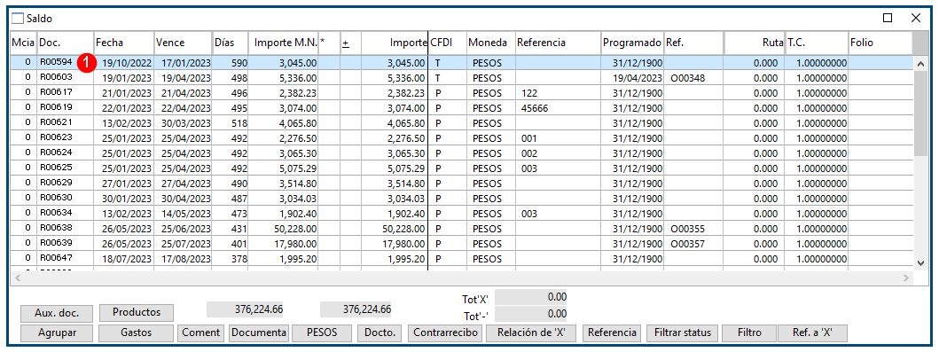
Task: Select document R00594 row
Action: tap(462, 62)
